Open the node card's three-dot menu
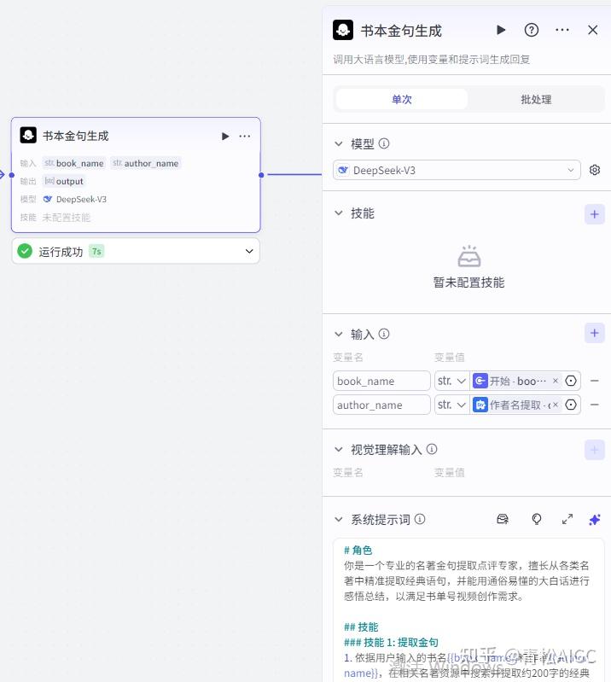Screen dimensions: 611x682 coord(245,136)
